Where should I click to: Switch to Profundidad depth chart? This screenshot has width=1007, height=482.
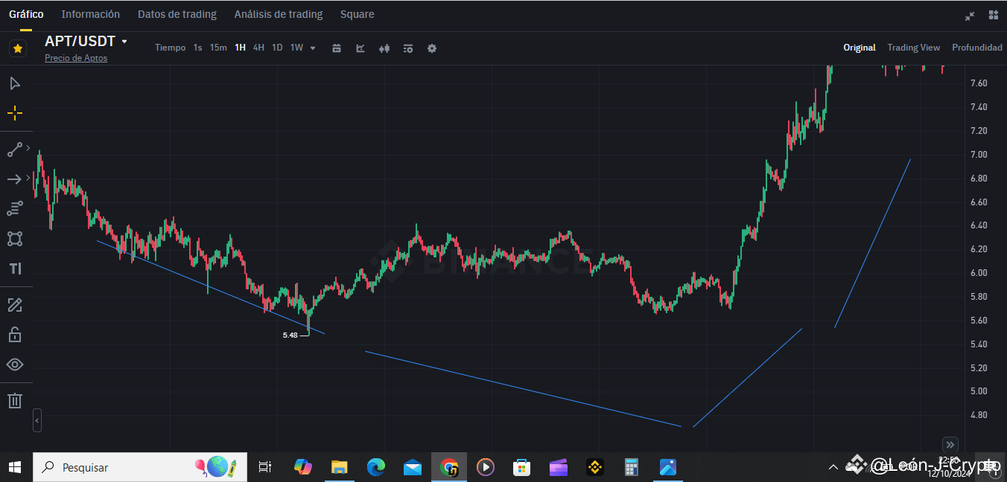point(977,48)
